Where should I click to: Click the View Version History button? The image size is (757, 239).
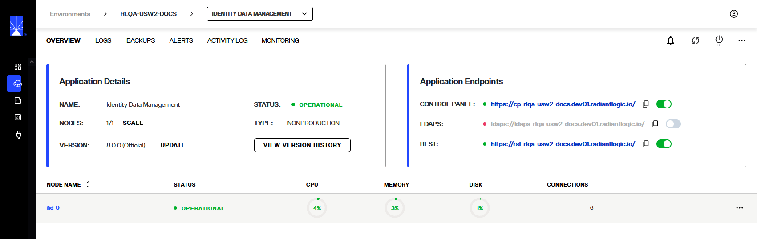(302, 145)
